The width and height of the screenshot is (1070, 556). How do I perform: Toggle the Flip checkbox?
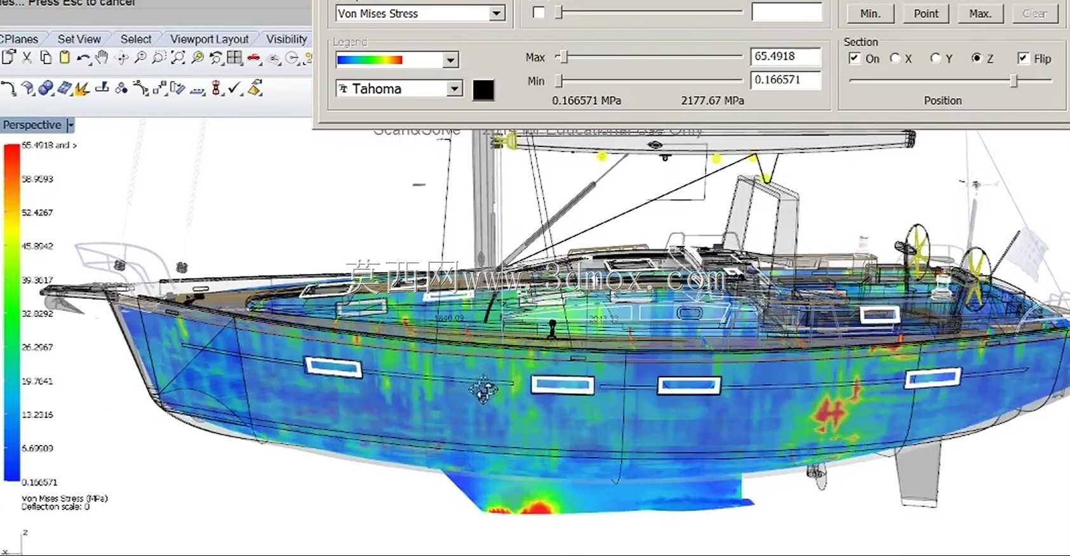(x=1023, y=58)
